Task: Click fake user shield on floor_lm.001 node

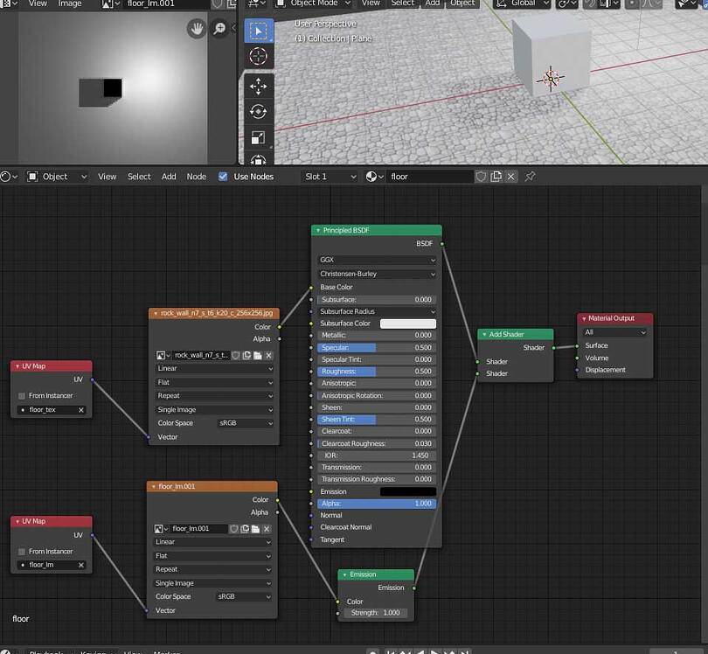Action: tap(234, 529)
